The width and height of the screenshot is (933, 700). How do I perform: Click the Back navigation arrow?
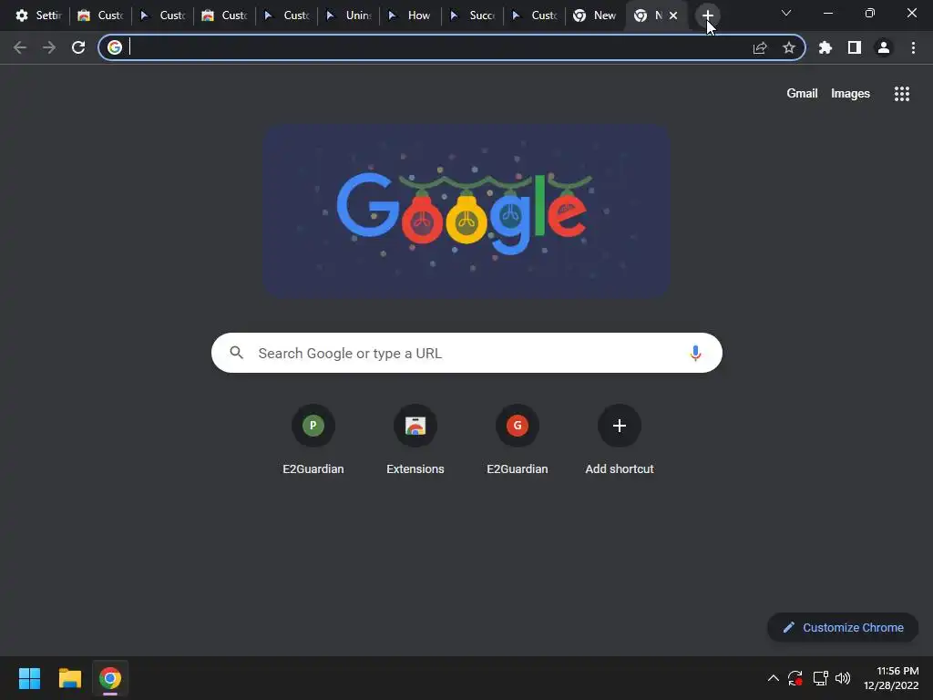pyautogui.click(x=20, y=47)
